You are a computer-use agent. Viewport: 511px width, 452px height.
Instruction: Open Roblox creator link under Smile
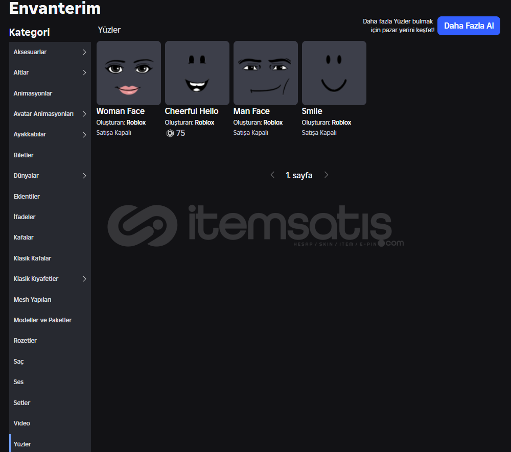(341, 123)
